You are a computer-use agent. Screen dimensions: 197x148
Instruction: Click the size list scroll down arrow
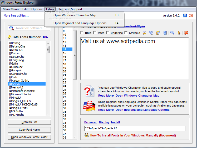tap(75, 137)
